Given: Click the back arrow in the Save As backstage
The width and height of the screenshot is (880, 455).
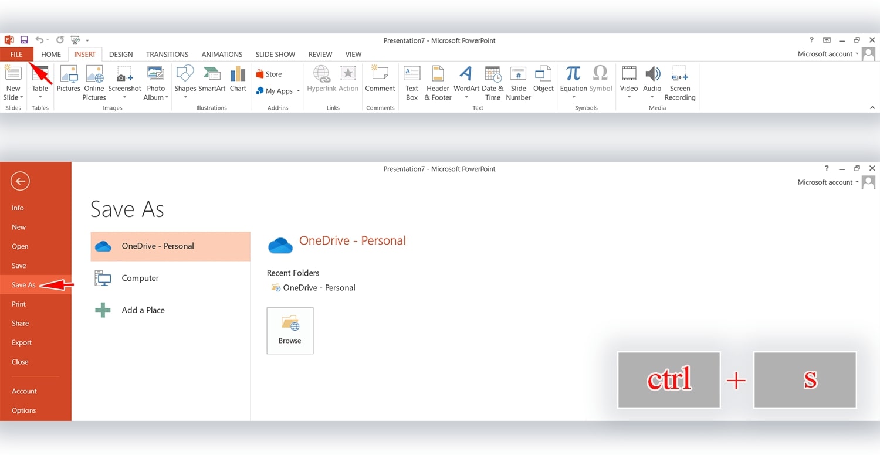Looking at the screenshot, I should pos(20,181).
